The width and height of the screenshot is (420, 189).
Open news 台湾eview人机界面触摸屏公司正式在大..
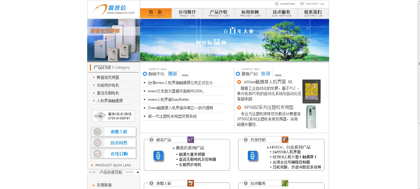point(181,83)
